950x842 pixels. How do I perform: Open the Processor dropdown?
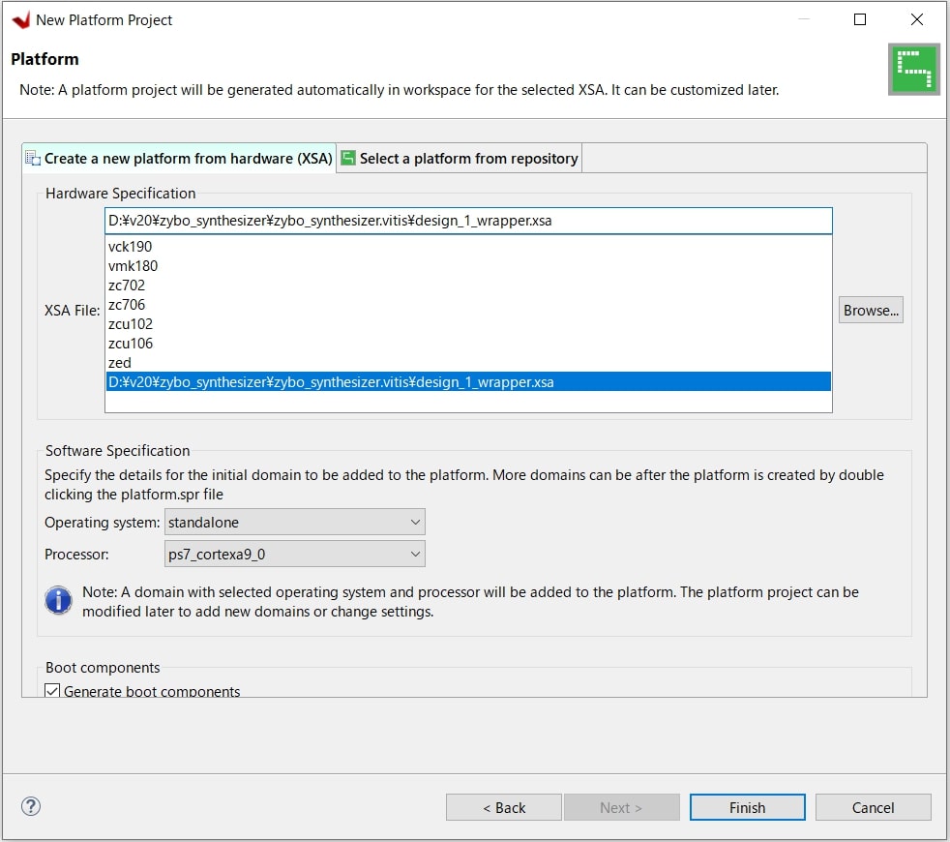[294, 554]
